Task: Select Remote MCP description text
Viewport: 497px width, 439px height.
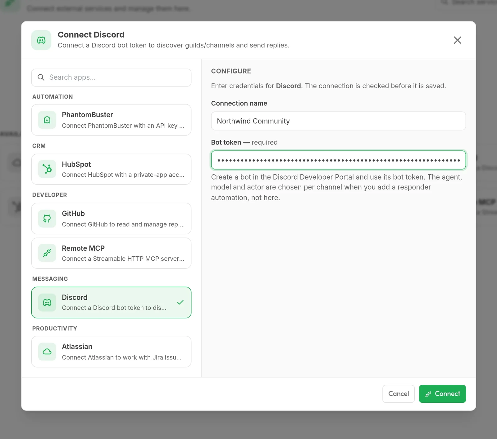Action: 123,259
